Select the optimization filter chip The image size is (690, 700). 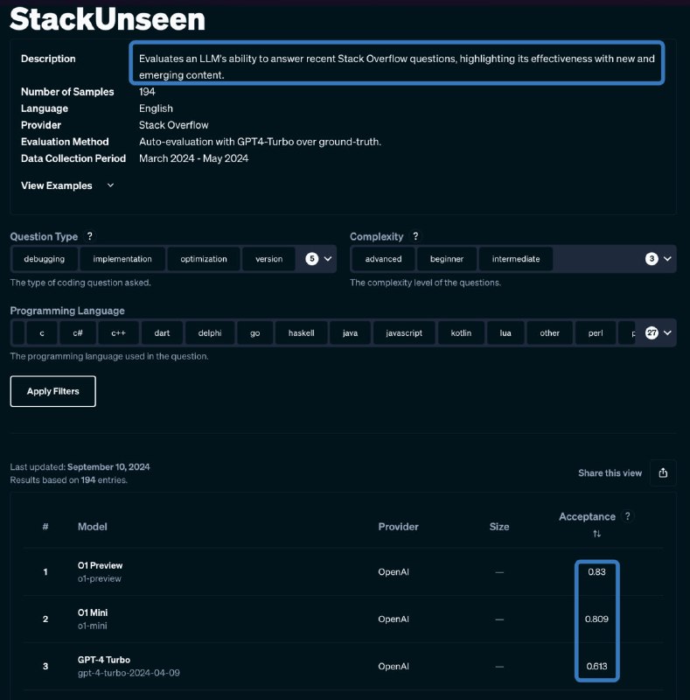tap(204, 259)
